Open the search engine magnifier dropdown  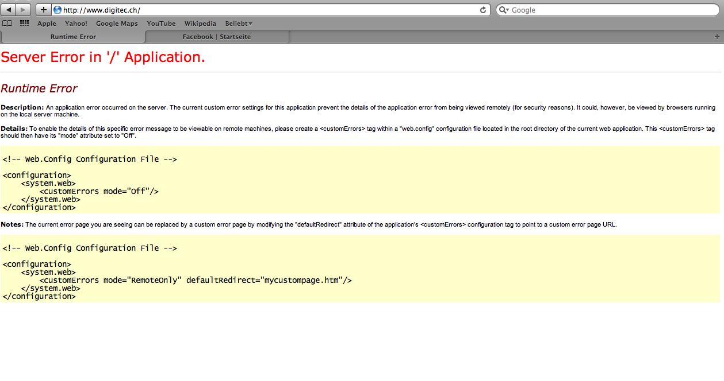click(504, 10)
